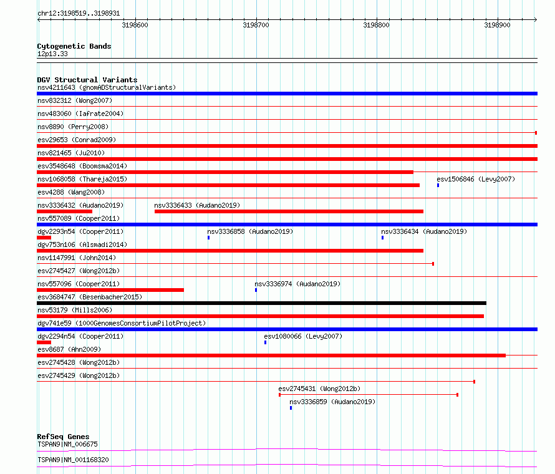Click the blue nsv4211643 gnomAD bar

[287, 94]
